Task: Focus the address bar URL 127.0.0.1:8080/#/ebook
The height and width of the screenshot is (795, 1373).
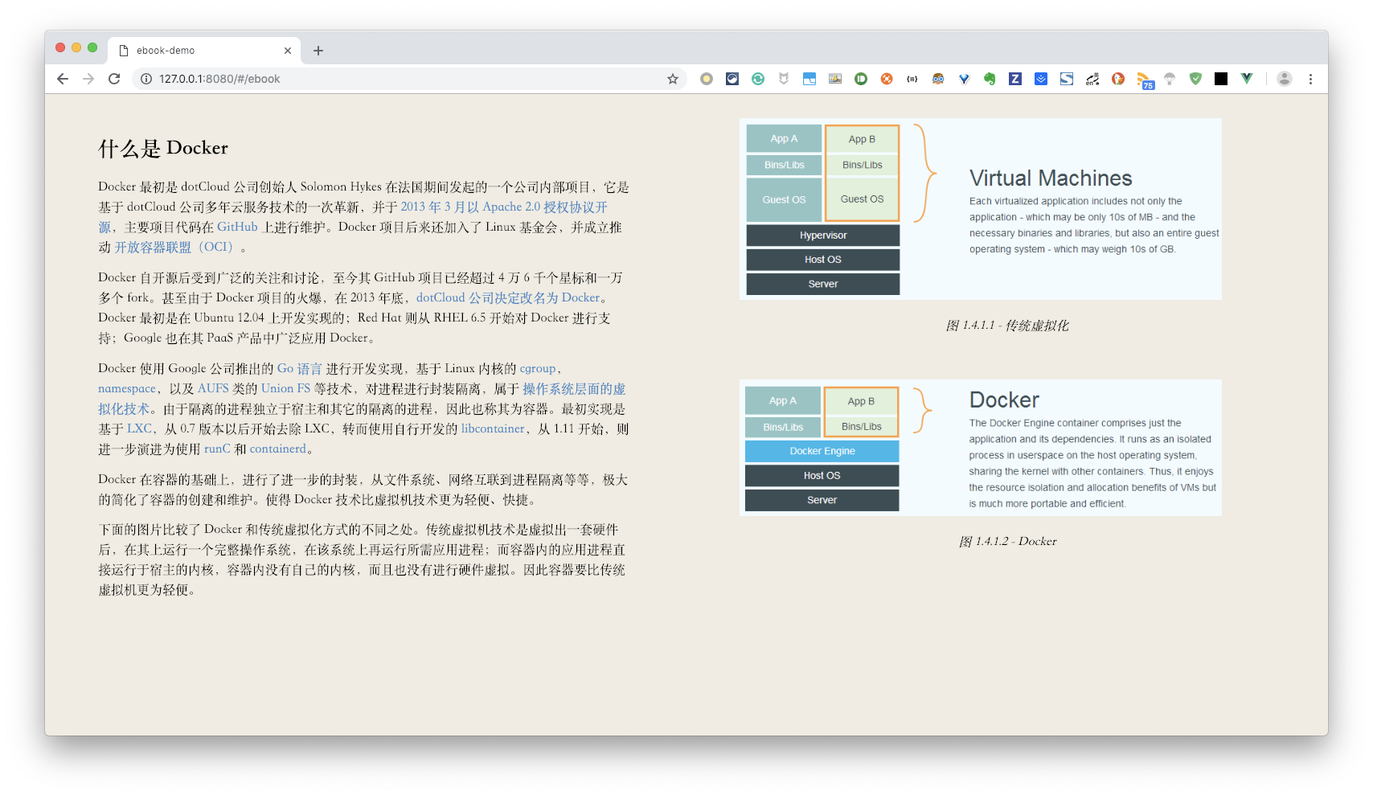Action: click(219, 79)
